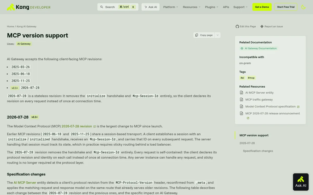The height and width of the screenshot is (195, 313).
Task: Click the 2025-06-18 list item
Action: (21, 74)
